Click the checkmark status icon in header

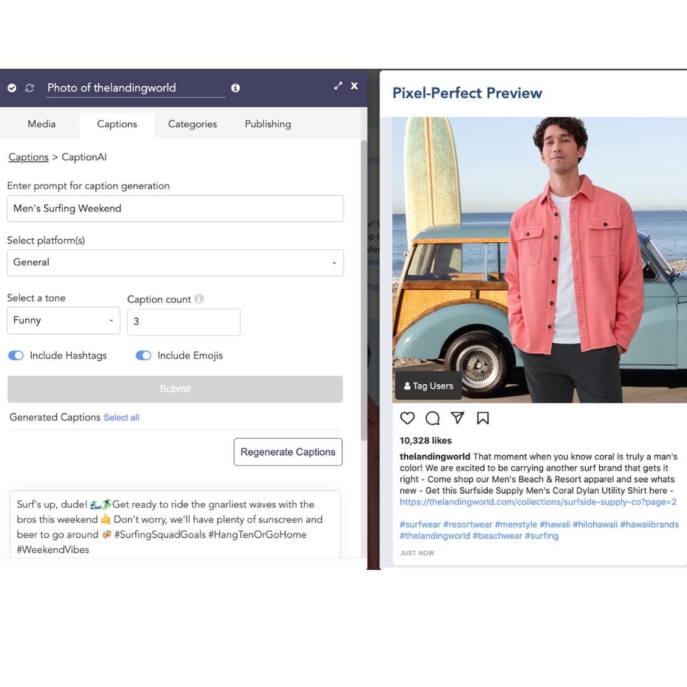click(x=12, y=88)
